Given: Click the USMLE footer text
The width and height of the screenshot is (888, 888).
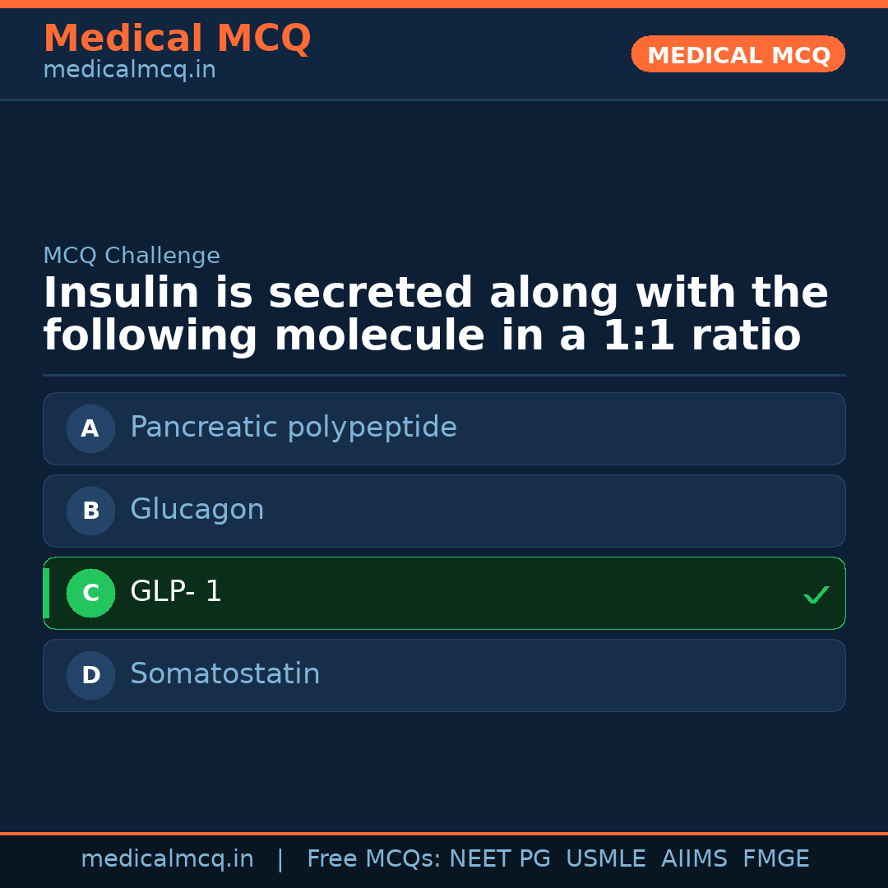Looking at the screenshot, I should pos(605,859).
